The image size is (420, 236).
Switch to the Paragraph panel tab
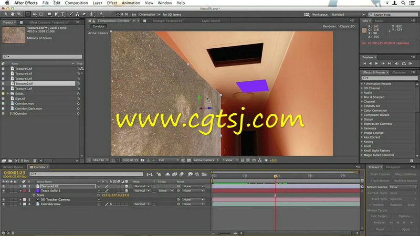(393, 167)
